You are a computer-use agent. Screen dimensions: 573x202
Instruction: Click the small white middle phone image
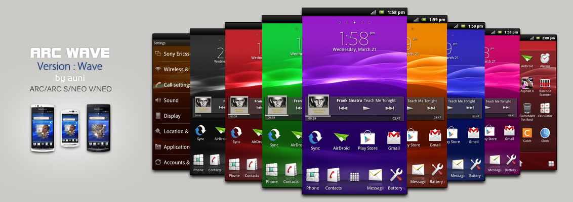(x=70, y=128)
